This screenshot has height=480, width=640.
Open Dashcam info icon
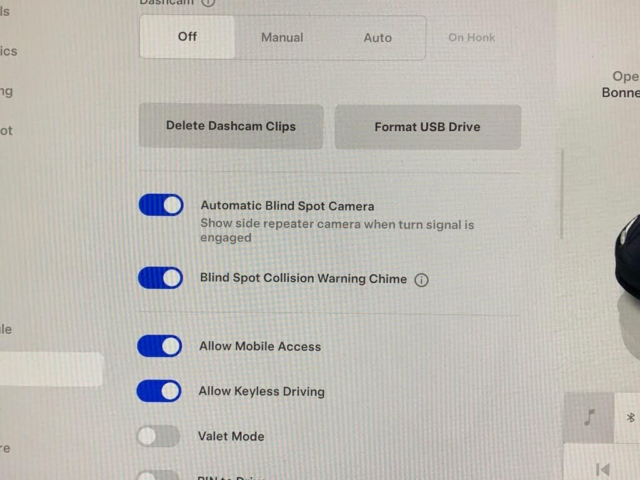pos(208,2)
